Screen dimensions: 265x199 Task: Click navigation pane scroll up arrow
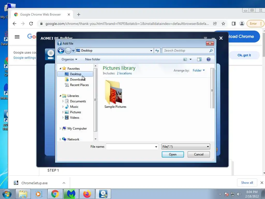pyautogui.click(x=95, y=66)
